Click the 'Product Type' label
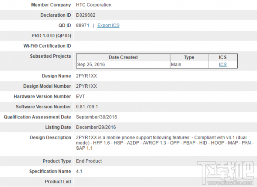This screenshot has height=187, width=257. coord(57,161)
